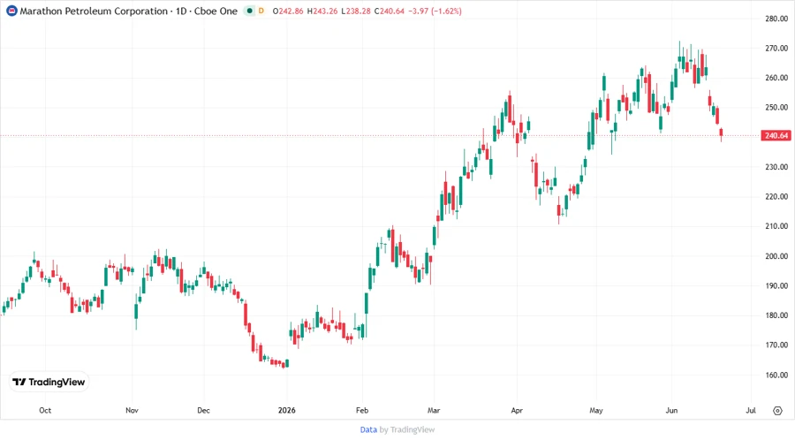Click the 270.00 price axis label

[776, 49]
